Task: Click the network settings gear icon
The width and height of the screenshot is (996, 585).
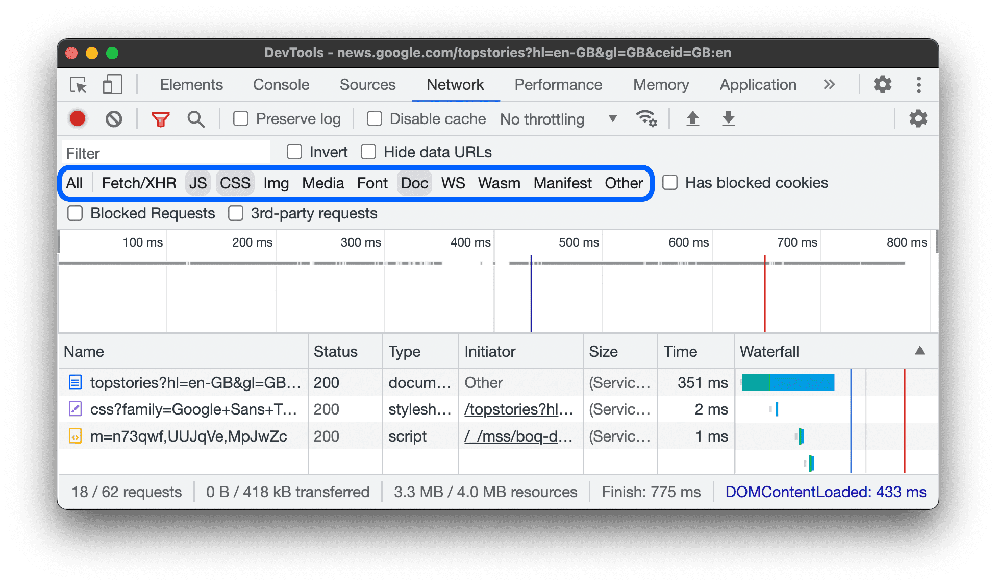Action: [919, 118]
